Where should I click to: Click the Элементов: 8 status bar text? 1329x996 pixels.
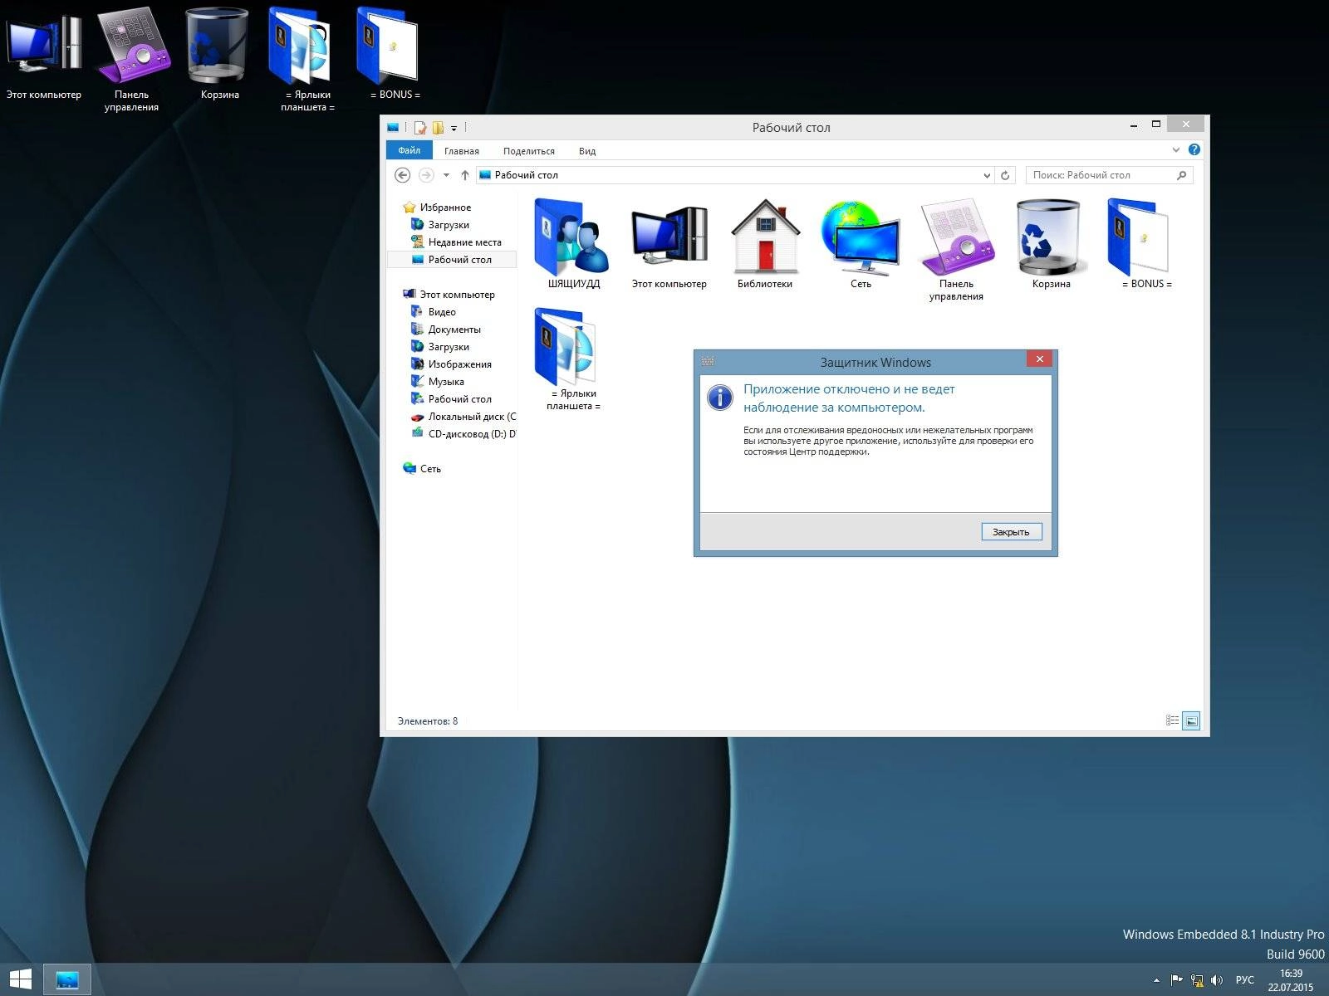(427, 721)
